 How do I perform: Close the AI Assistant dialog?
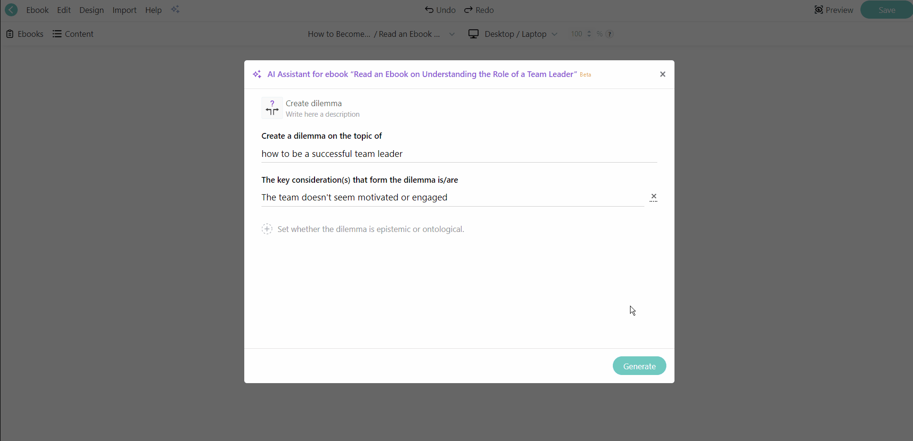663,74
